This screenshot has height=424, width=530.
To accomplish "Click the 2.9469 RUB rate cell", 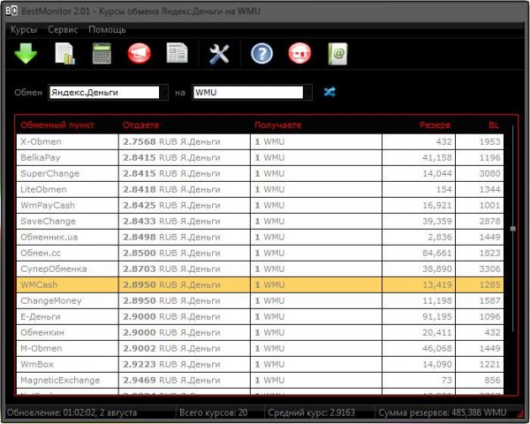I will [x=185, y=380].
